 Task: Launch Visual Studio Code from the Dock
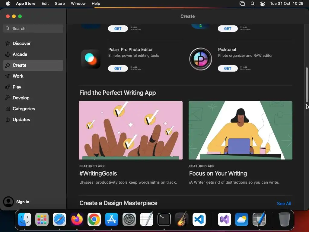click(199, 219)
